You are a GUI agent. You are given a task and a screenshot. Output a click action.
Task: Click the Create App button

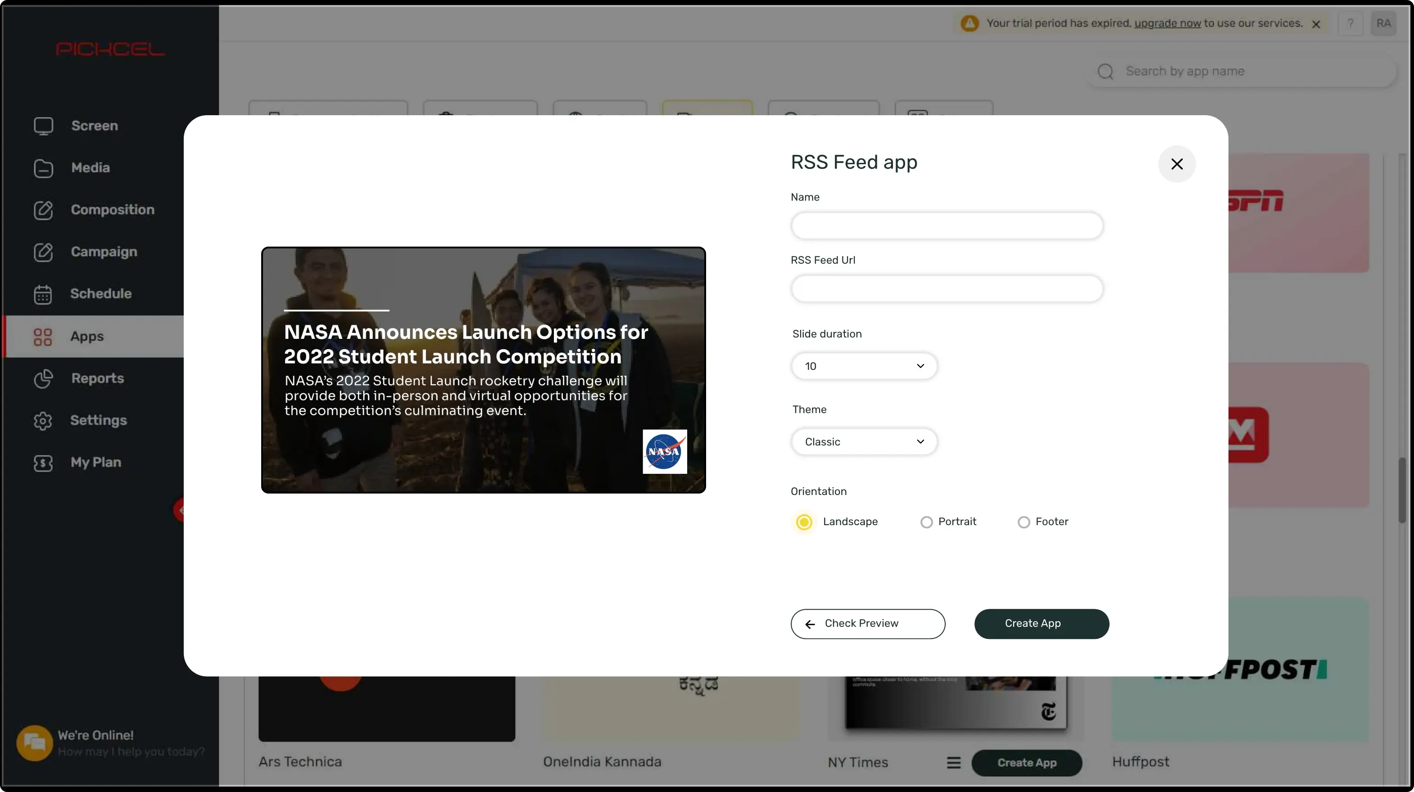click(x=1042, y=624)
